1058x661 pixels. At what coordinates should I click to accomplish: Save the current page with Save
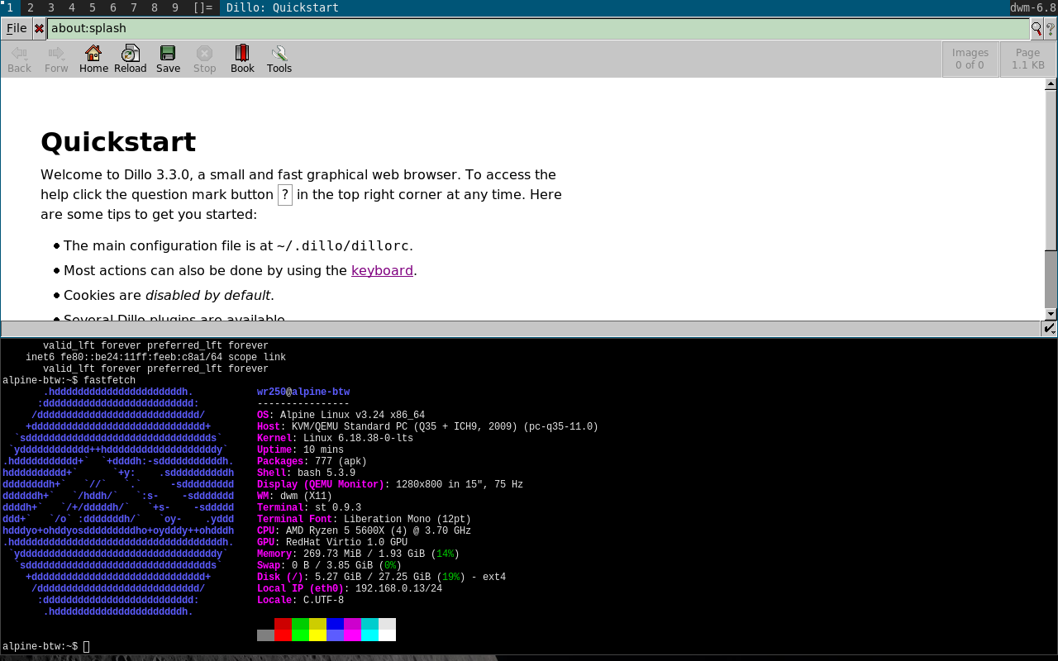(168, 59)
